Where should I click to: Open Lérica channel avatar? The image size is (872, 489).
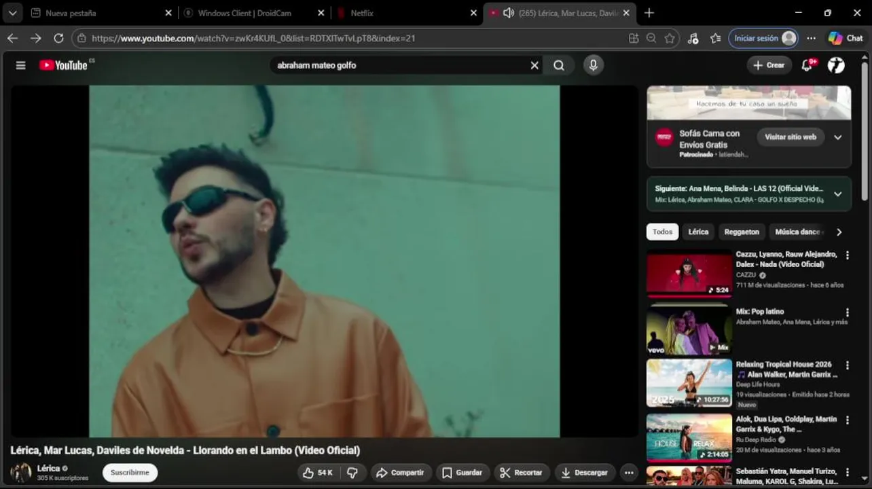point(21,473)
